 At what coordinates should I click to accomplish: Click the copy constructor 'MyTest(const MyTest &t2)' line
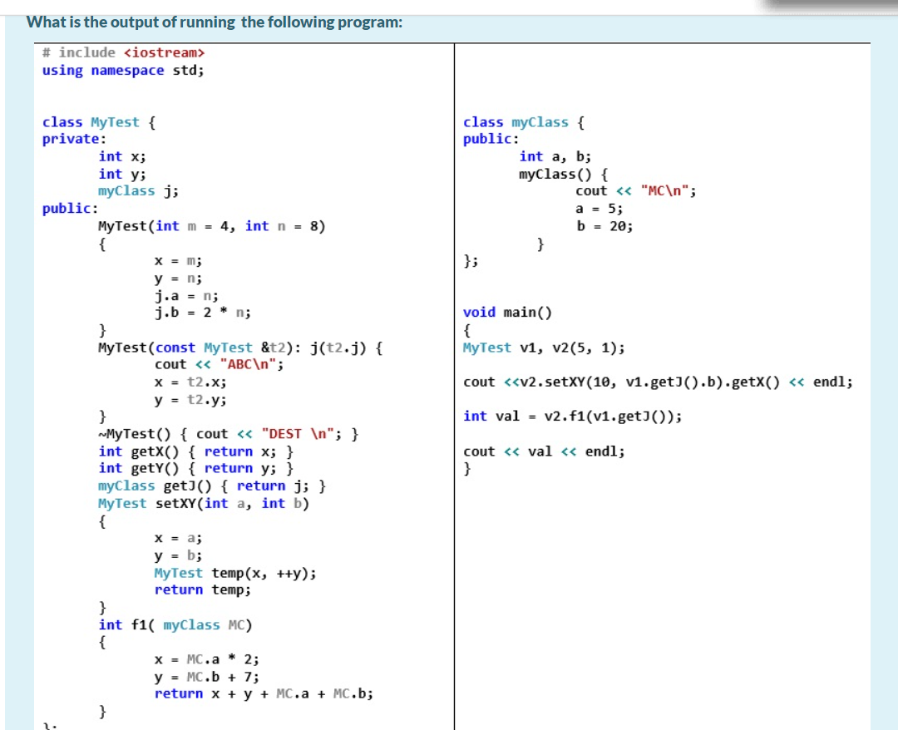click(240, 348)
